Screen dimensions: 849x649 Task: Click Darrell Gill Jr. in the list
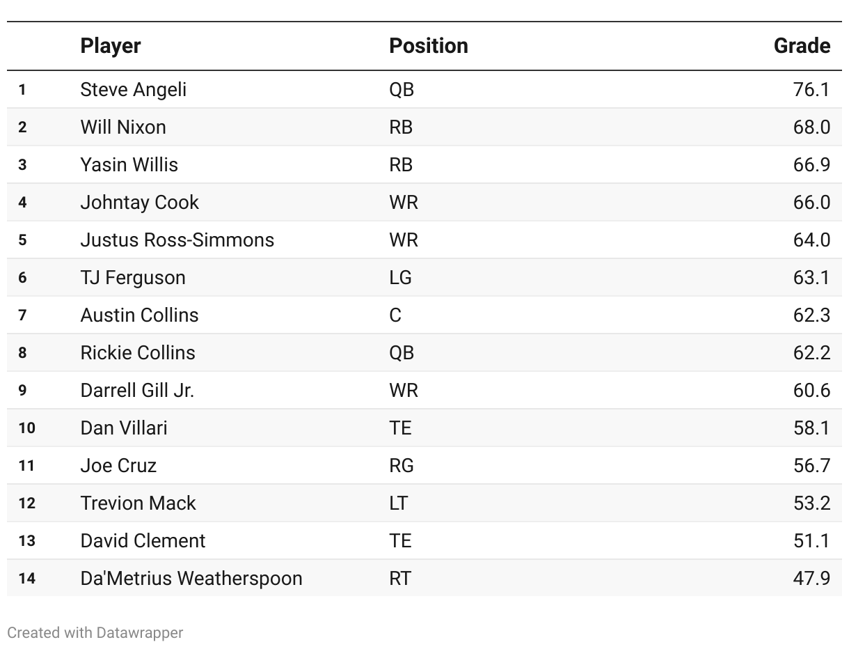tap(137, 391)
